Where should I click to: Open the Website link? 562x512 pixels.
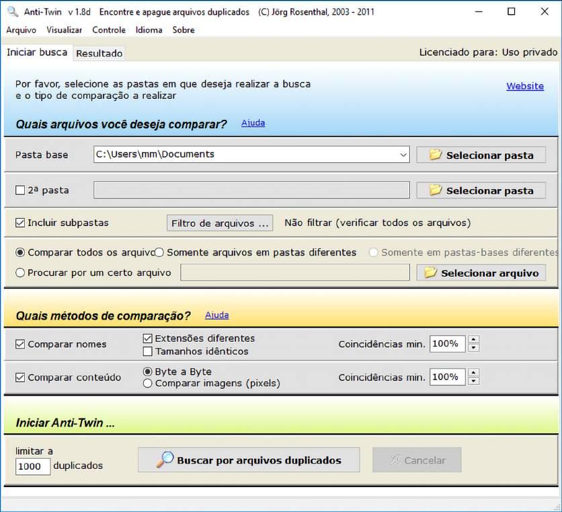coord(525,86)
